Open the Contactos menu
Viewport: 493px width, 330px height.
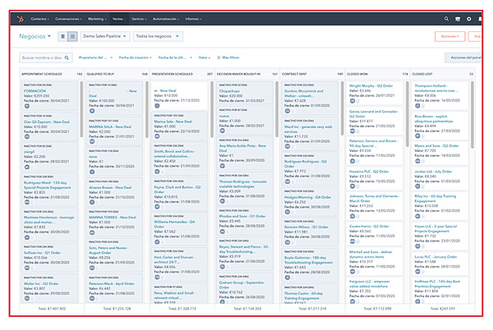point(38,18)
